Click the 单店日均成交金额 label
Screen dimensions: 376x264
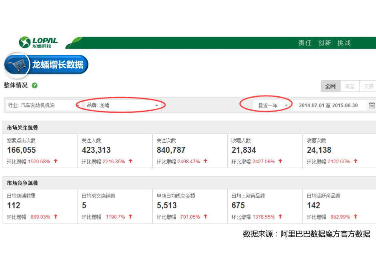[176, 196]
